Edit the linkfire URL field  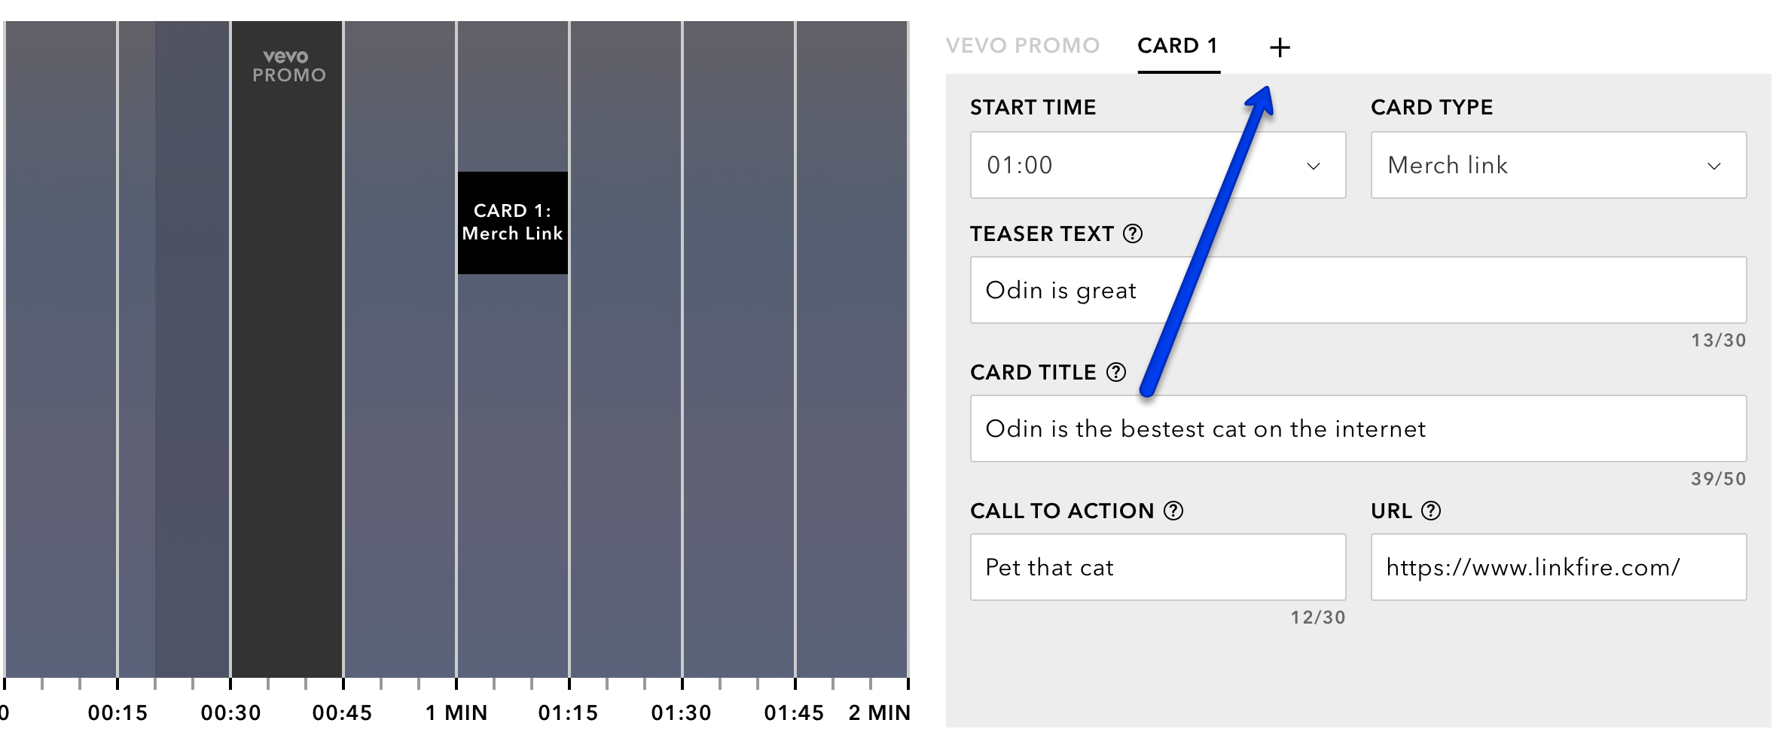(x=1558, y=567)
